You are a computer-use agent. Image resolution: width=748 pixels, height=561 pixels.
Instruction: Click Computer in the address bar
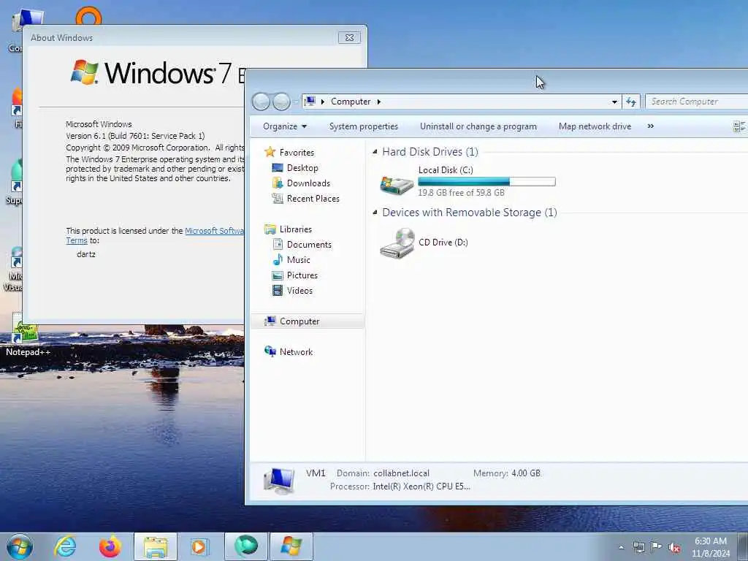point(351,102)
